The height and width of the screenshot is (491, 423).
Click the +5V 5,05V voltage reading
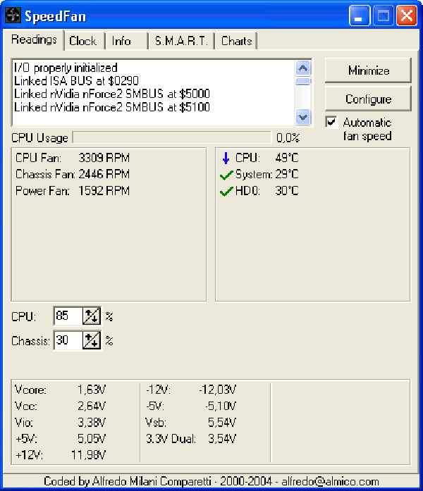[x=60, y=439]
